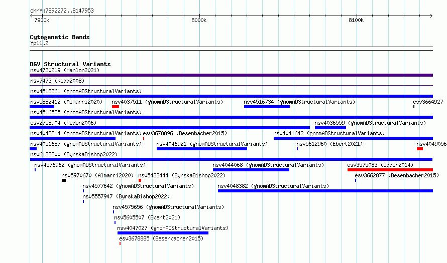Image resolution: width=447 pixels, height=263 pixels.
Task: Open nsv4518361 (gnomADStructuralVariants) label
Action: pyautogui.click(x=86, y=91)
